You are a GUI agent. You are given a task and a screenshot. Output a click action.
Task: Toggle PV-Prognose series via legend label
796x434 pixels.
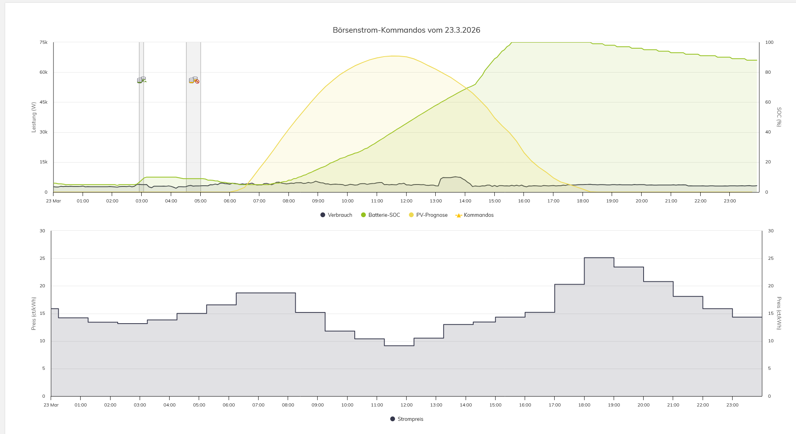432,215
